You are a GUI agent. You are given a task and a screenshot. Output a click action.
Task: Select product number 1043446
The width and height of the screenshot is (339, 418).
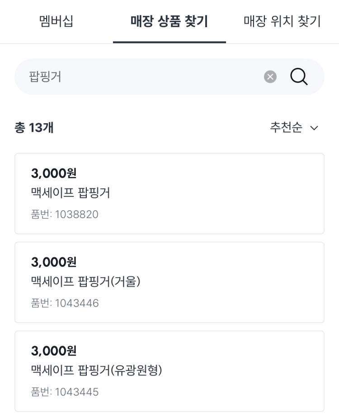[65, 303]
